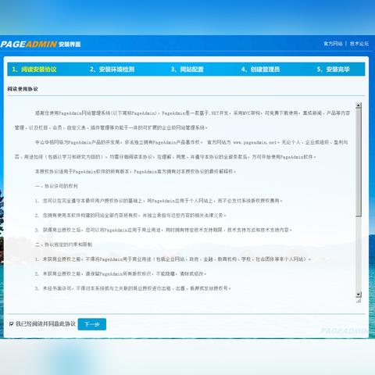Image resolution: width=375 pixels, height=375 pixels.
Task: Open the 技术论坛 link
Action: [359, 44]
